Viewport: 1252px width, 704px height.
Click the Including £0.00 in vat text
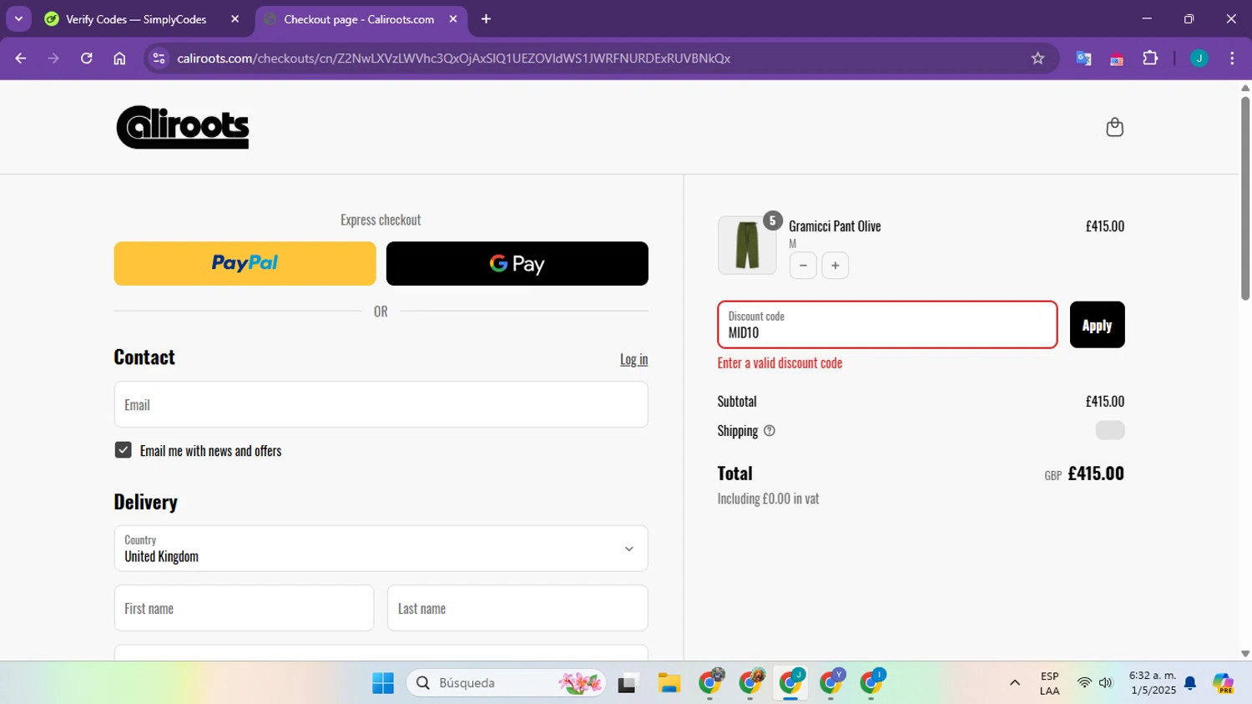pos(768,499)
